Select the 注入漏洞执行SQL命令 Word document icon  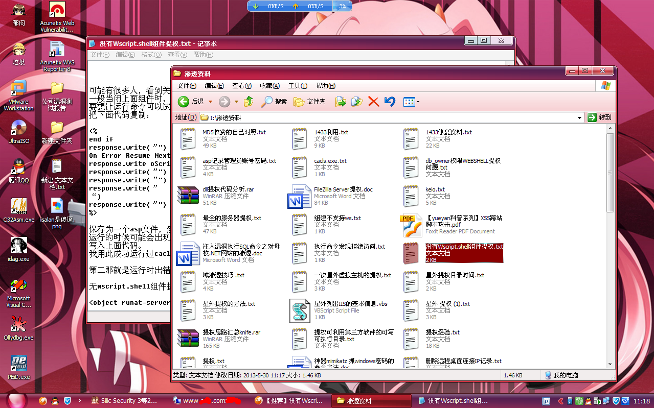[188, 254]
